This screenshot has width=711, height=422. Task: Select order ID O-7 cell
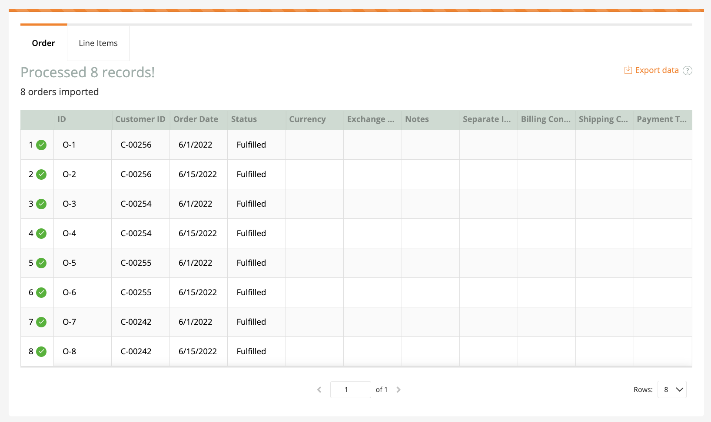click(x=83, y=322)
